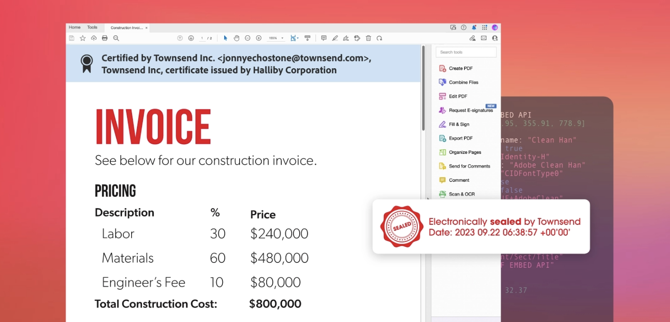Viewport: 670px width, 322px height.
Task: Click the '$80,000' Engineer's Fee price
Action: [x=275, y=283]
